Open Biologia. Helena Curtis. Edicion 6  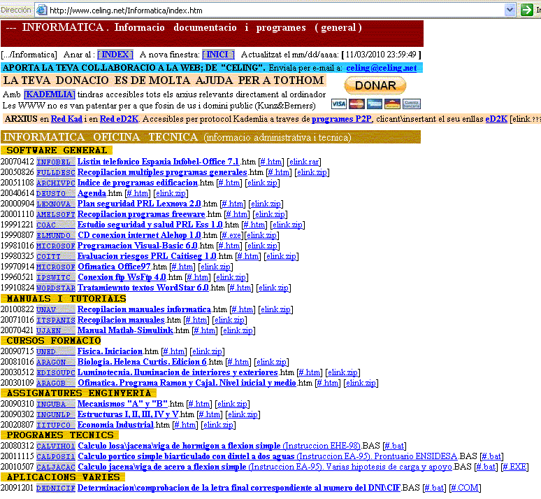coord(142,362)
